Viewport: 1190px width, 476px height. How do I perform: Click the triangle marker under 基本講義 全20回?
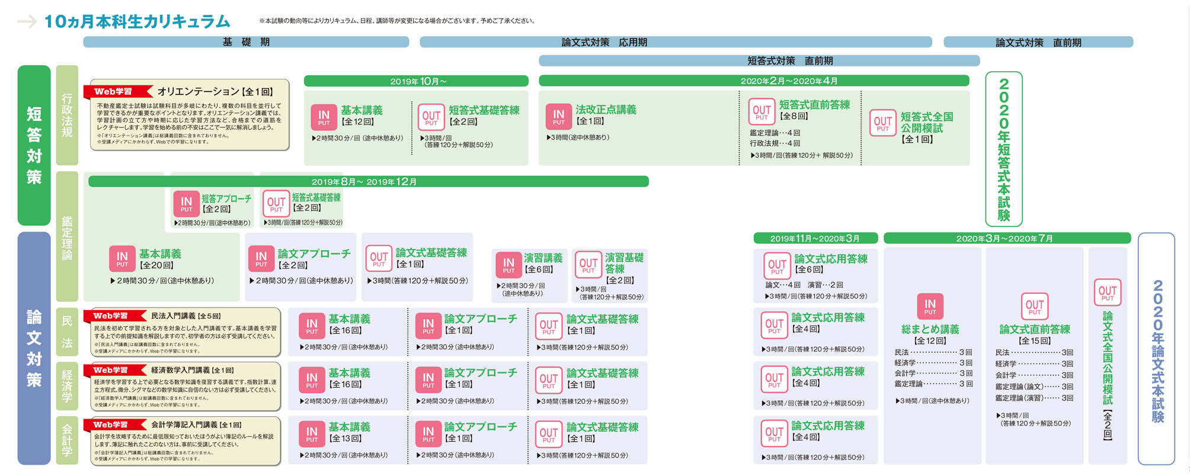point(113,281)
